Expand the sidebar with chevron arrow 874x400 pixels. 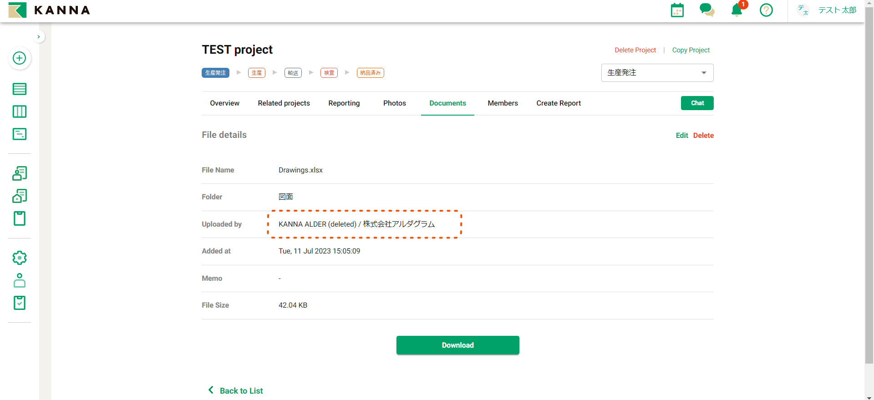point(39,37)
